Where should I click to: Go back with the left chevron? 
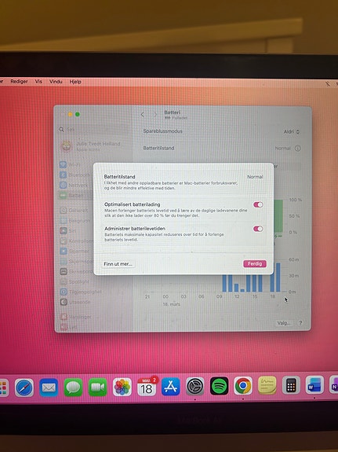[143, 115]
